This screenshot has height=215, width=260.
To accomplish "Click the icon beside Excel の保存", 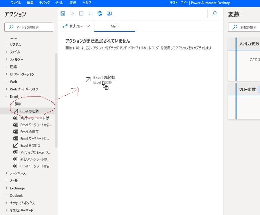I will pos(16,132).
